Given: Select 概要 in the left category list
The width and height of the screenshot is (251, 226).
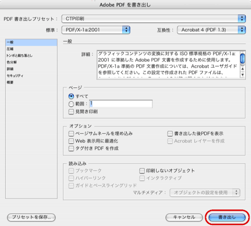Looking at the screenshot, I should point(31,82).
